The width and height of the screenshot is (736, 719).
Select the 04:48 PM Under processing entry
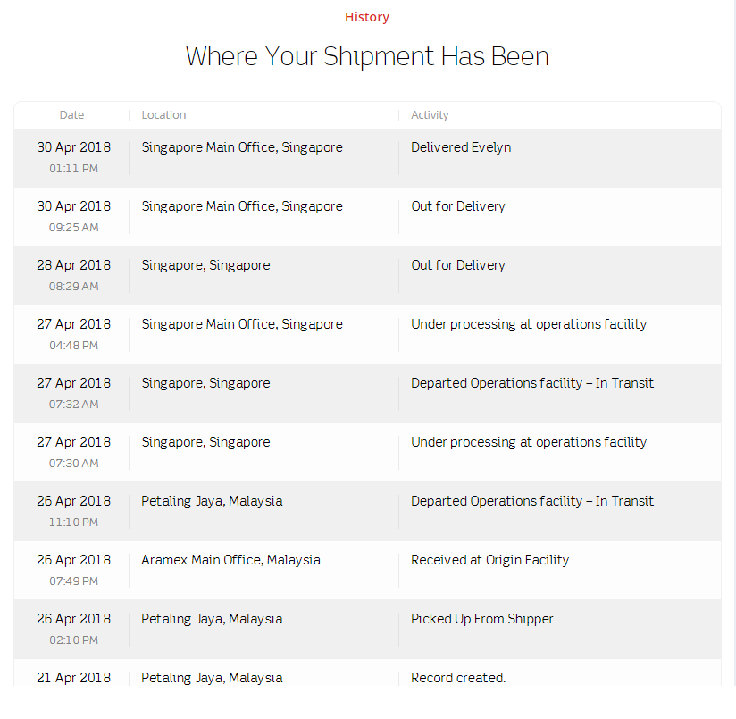[x=528, y=324]
